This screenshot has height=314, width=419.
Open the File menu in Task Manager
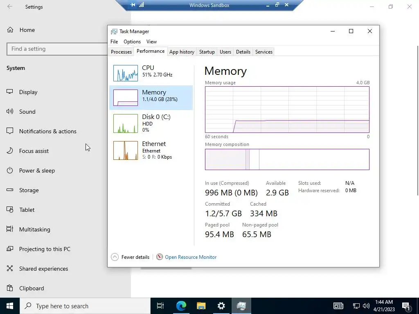pyautogui.click(x=114, y=42)
